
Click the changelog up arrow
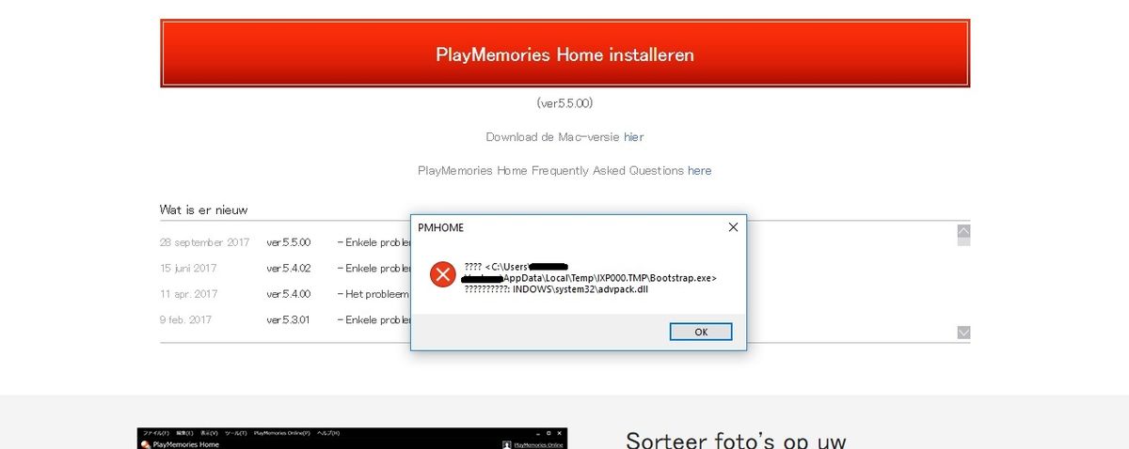[x=963, y=231]
